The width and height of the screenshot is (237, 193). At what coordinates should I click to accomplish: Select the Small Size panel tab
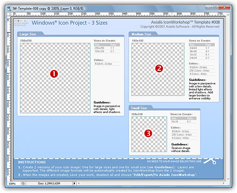(139, 108)
